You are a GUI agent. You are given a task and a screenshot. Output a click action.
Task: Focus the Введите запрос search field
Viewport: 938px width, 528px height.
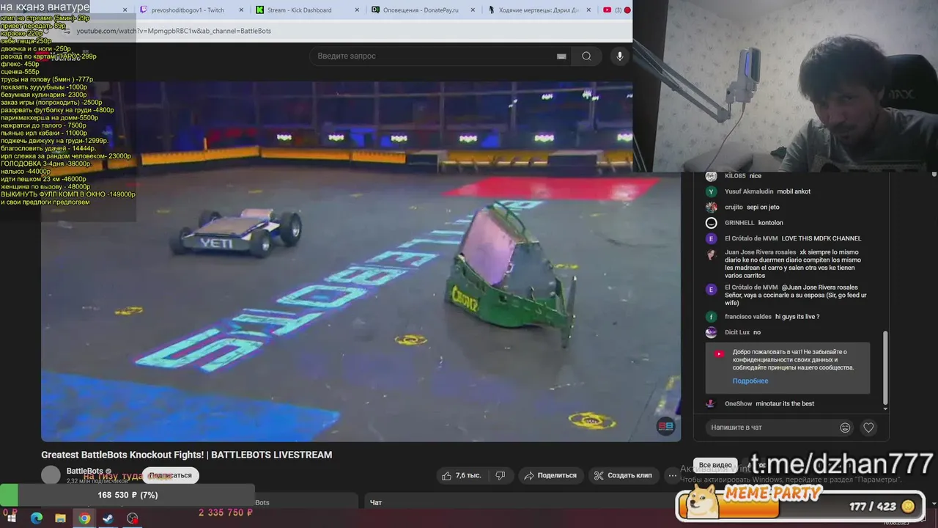coord(440,56)
